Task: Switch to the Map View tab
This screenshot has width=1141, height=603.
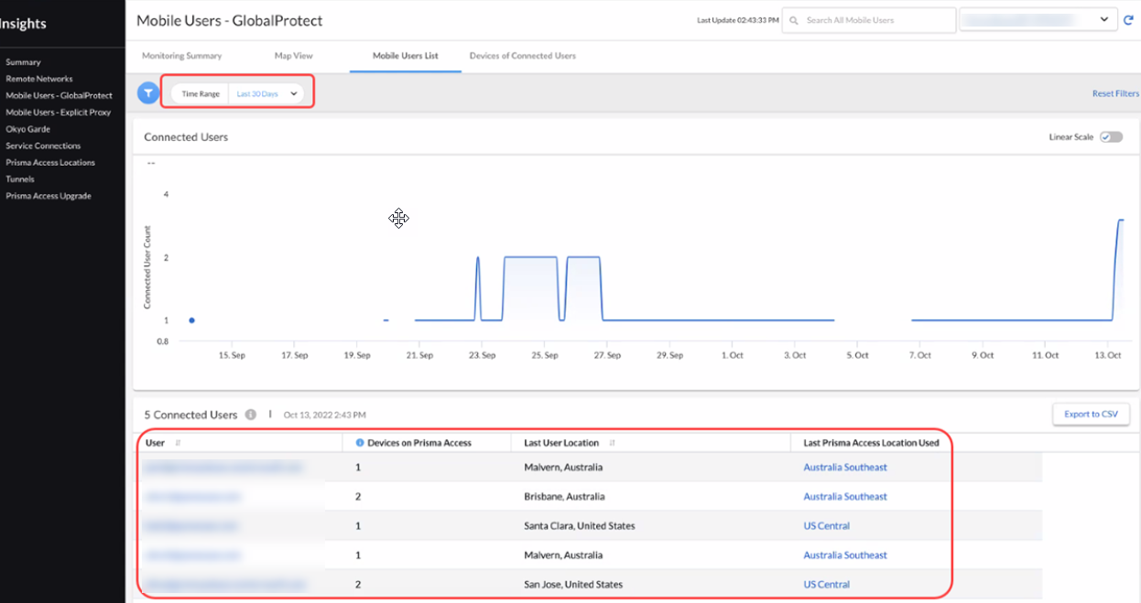Action: tap(294, 56)
